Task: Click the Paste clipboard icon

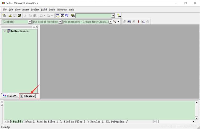Action: click(x=35, y=16)
